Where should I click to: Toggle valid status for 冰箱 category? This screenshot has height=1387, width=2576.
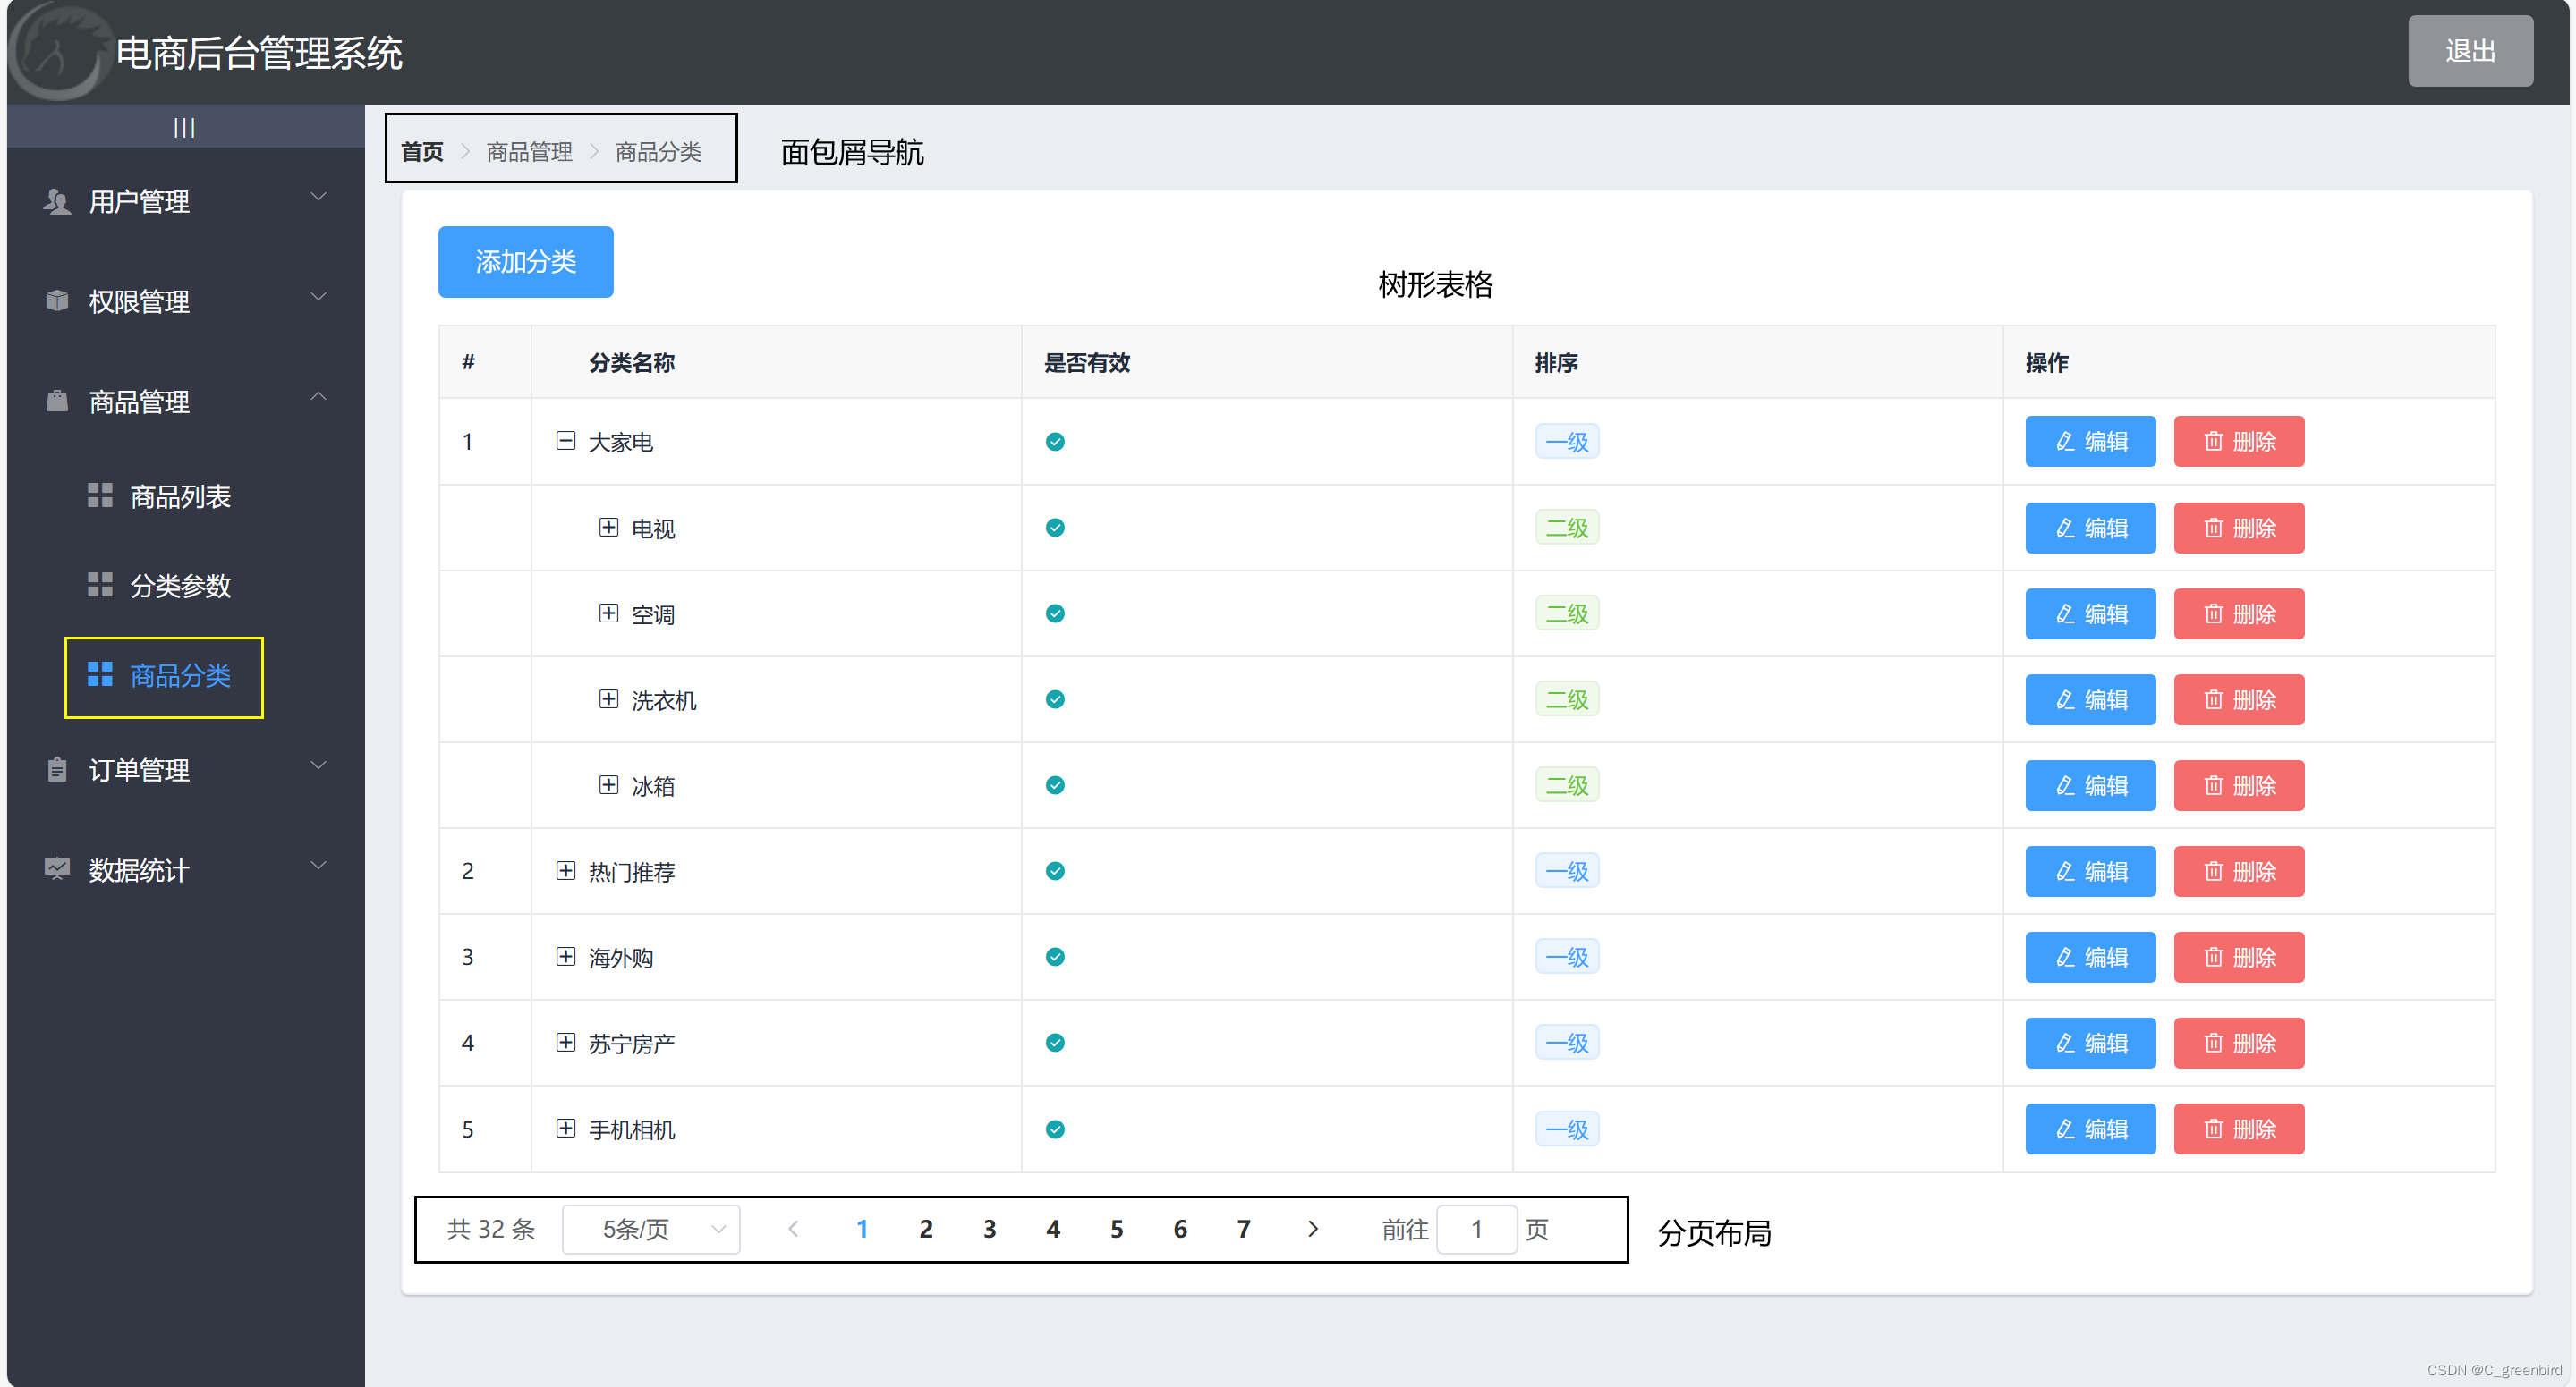[x=1056, y=784]
